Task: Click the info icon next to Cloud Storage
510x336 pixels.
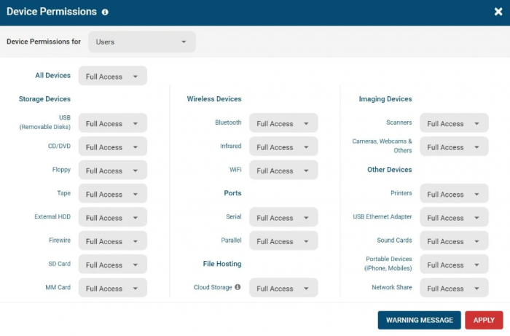Action: pyautogui.click(x=238, y=287)
